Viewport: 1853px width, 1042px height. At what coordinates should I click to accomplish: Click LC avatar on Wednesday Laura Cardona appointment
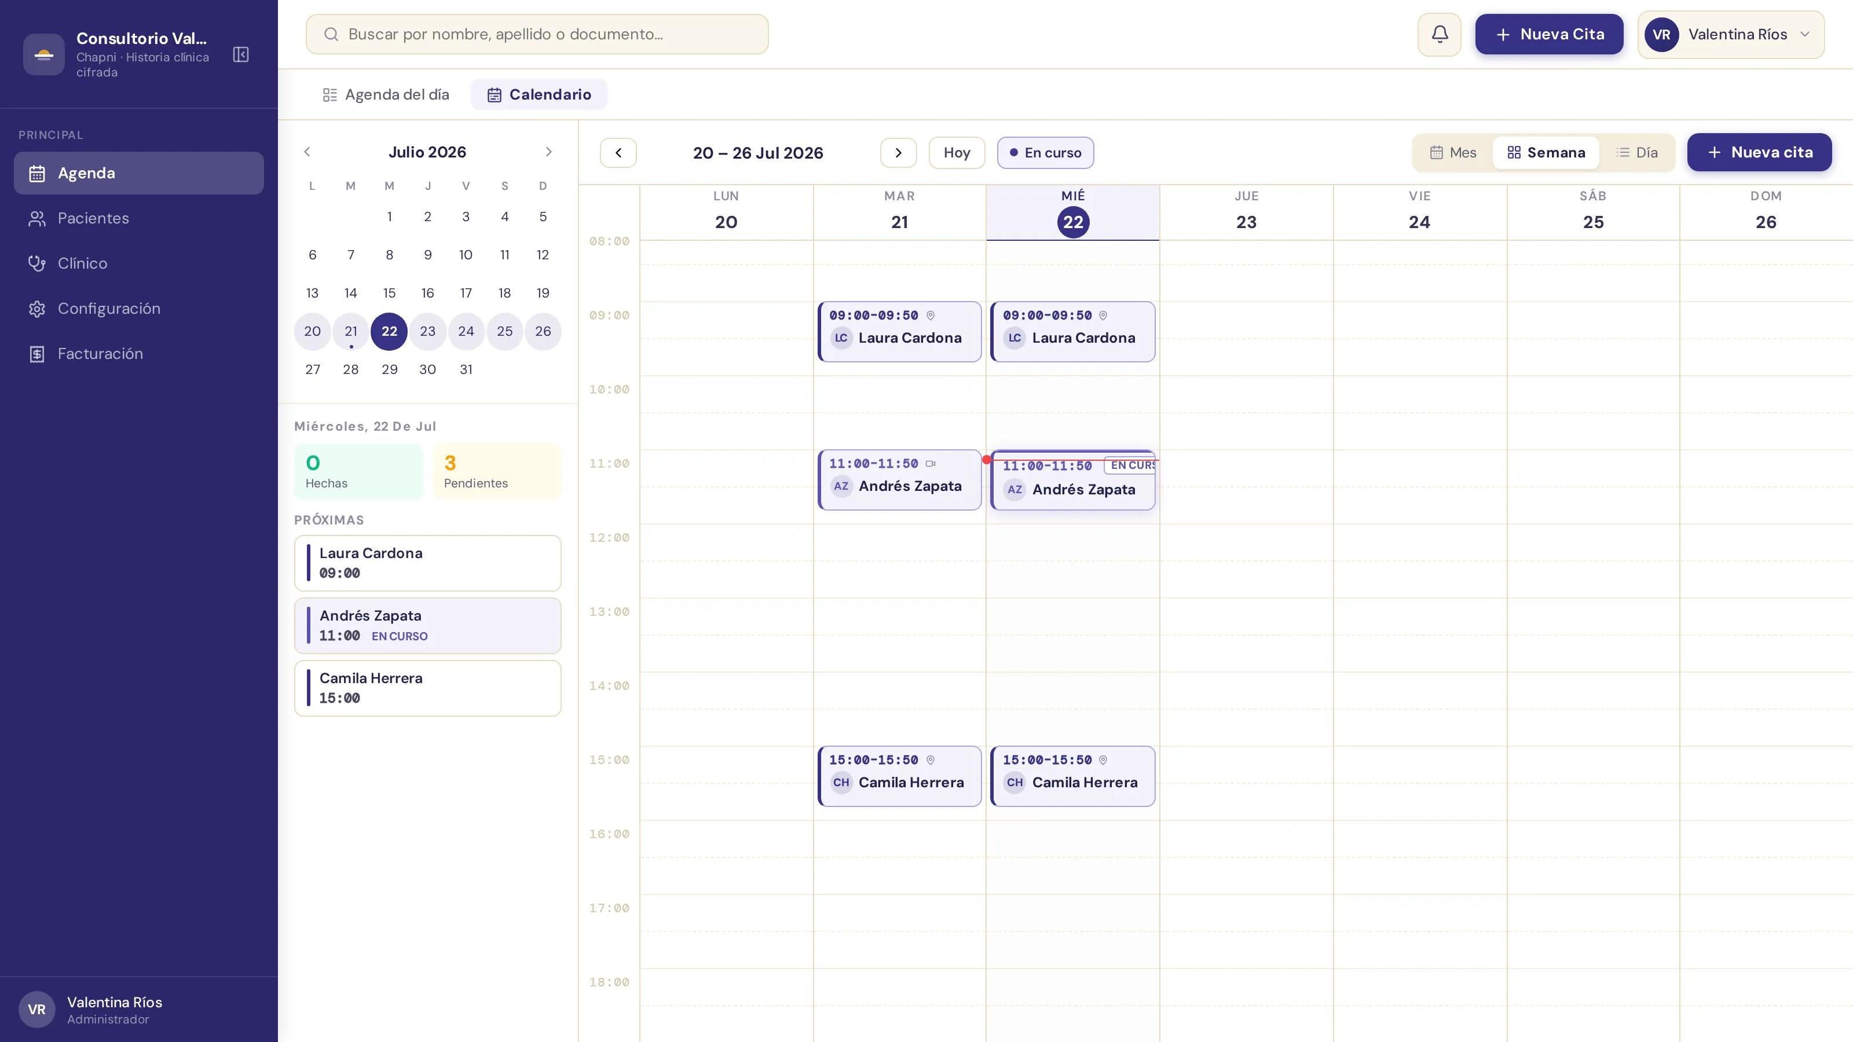pyautogui.click(x=1015, y=338)
